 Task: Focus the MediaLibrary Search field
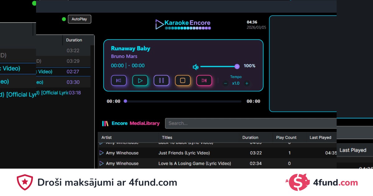251,123
